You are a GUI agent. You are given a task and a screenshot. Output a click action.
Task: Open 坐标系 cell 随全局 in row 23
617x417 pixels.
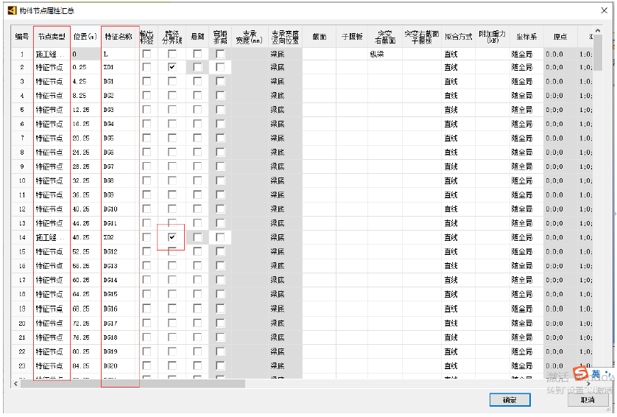526,366
